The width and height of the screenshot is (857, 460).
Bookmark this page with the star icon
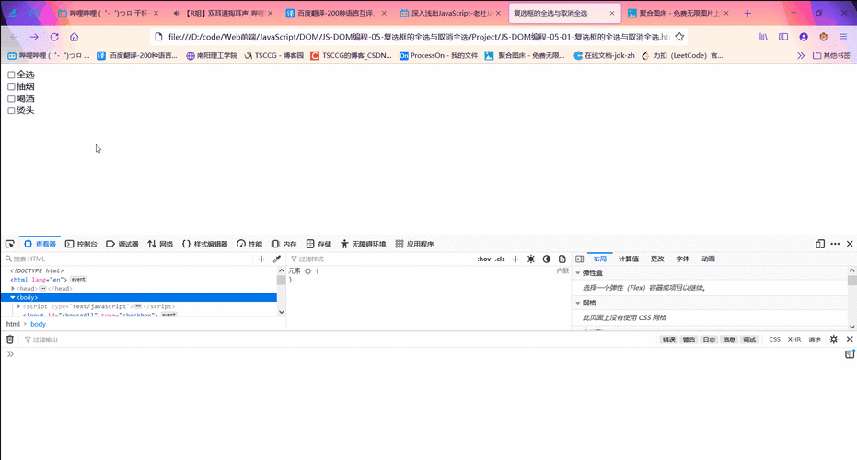(679, 37)
